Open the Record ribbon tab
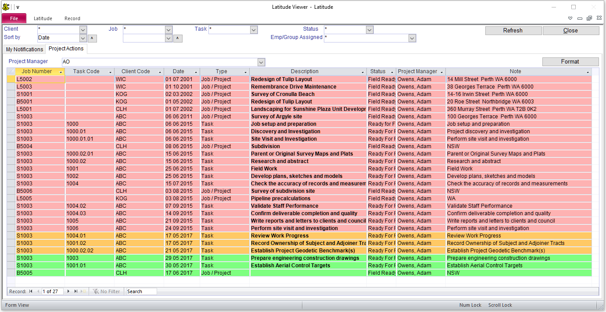606x312 pixels. (72, 18)
